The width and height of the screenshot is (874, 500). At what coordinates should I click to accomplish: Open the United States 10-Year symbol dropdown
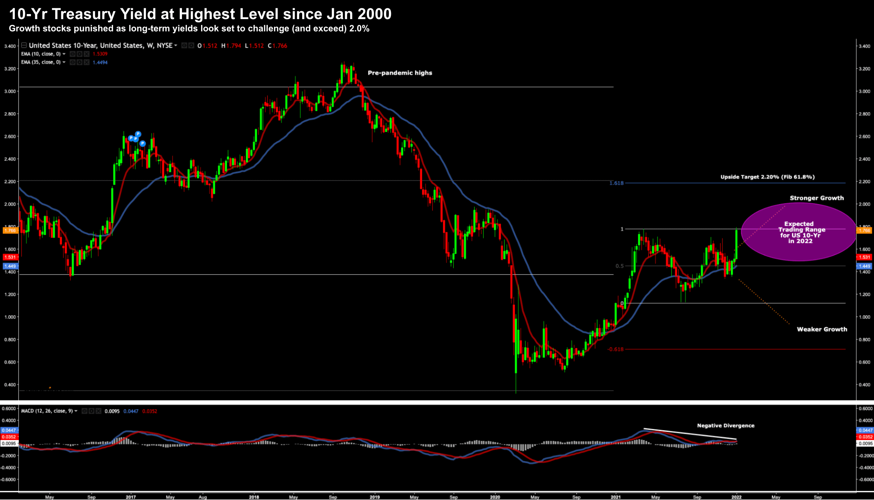coord(176,45)
